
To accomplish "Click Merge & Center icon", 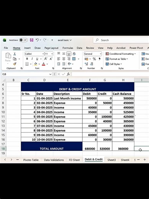I will pyautogui.click(x=74, y=59).
